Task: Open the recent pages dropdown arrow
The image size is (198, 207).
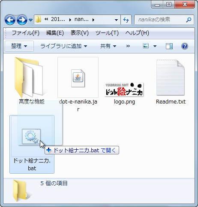Action: pyautogui.click(x=30, y=20)
